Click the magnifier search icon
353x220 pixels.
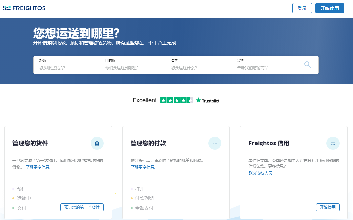pos(307,65)
